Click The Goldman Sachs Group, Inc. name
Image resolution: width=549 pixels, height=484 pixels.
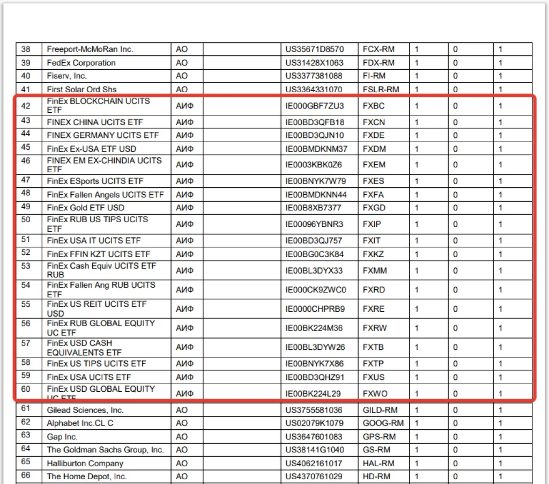[105, 450]
